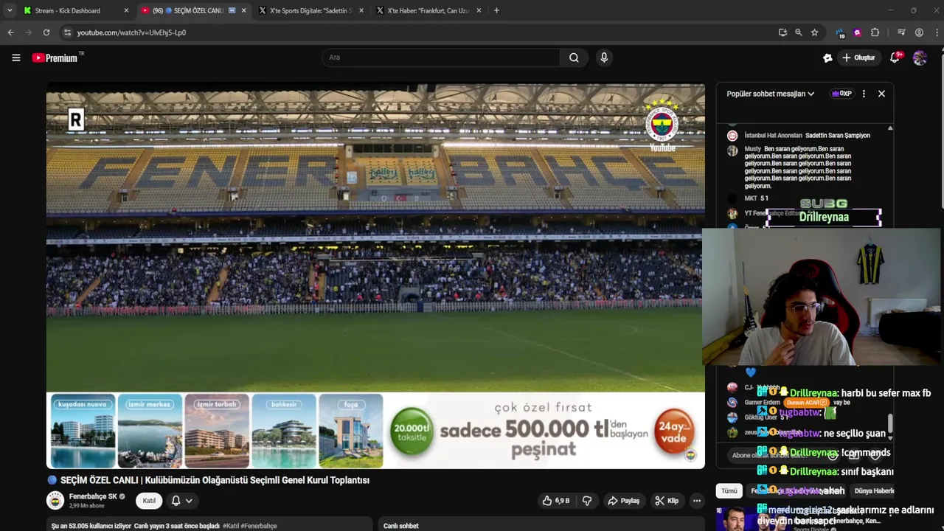Reload the page with refresh icon

46,32
